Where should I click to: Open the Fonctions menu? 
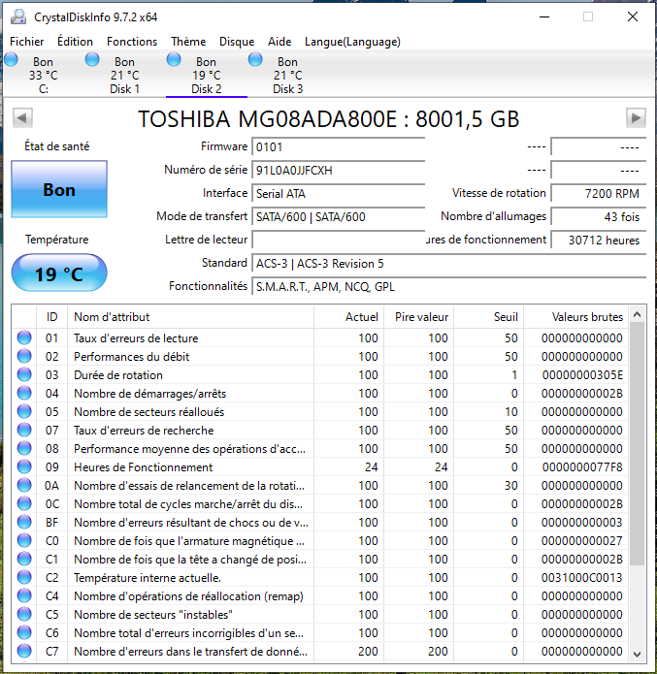(x=132, y=42)
